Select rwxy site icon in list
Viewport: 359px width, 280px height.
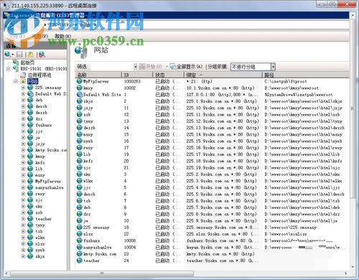coord(80,148)
